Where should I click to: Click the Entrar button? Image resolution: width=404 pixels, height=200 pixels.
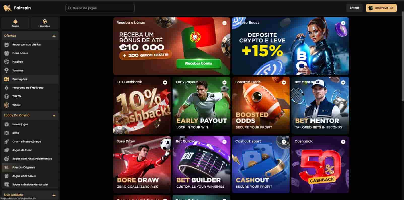(354, 8)
